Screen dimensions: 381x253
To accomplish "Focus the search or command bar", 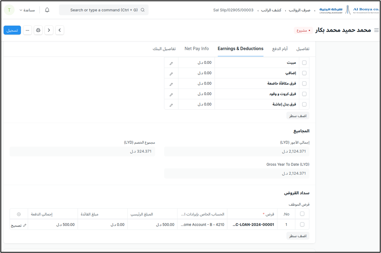I will tap(104, 10).
